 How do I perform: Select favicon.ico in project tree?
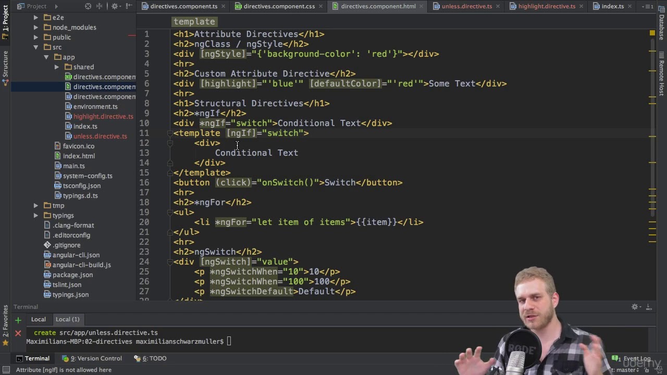(73, 146)
